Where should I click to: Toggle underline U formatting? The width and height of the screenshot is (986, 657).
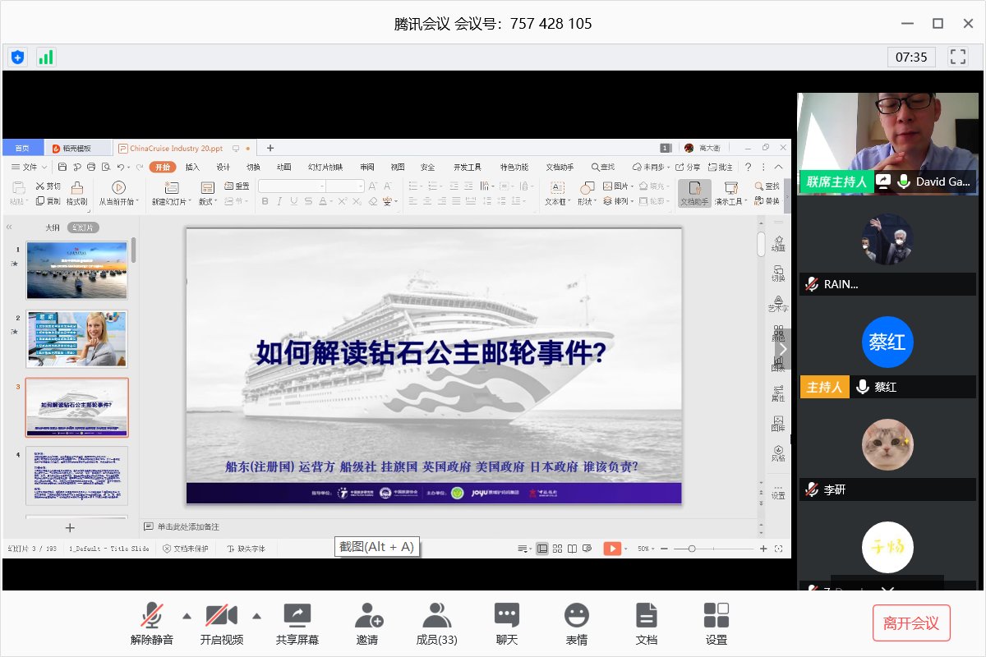point(294,201)
